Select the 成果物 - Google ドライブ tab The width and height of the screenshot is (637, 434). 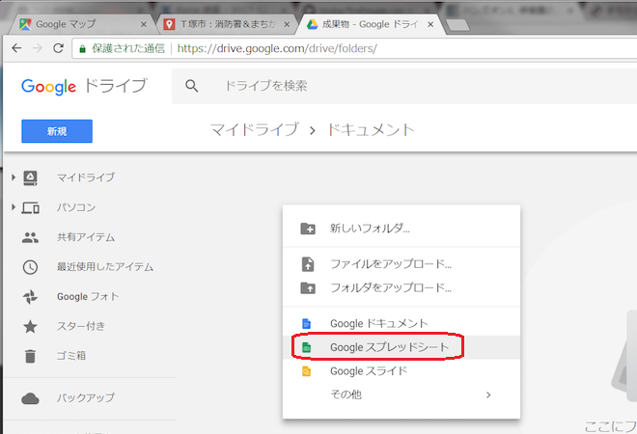372,24
